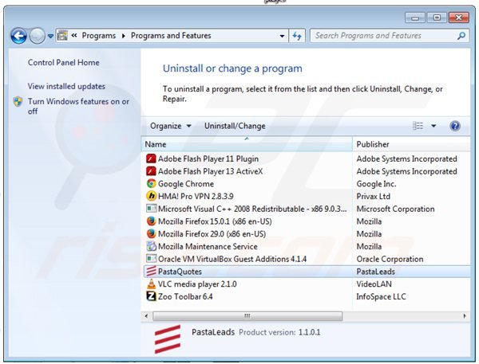Click the Back navigation arrow button
Screen dimensions: 479x364
click(19, 36)
